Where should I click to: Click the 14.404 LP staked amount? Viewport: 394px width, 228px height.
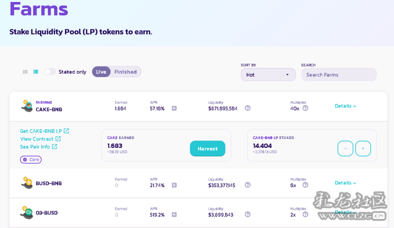tap(262, 146)
